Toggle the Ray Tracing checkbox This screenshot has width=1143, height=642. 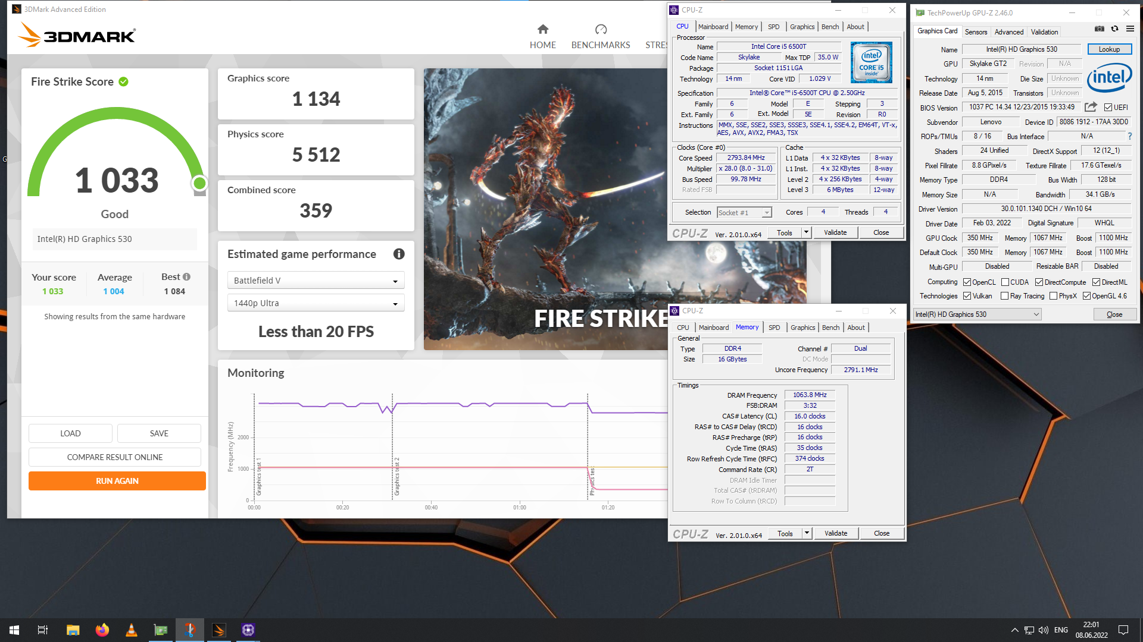(x=1005, y=296)
